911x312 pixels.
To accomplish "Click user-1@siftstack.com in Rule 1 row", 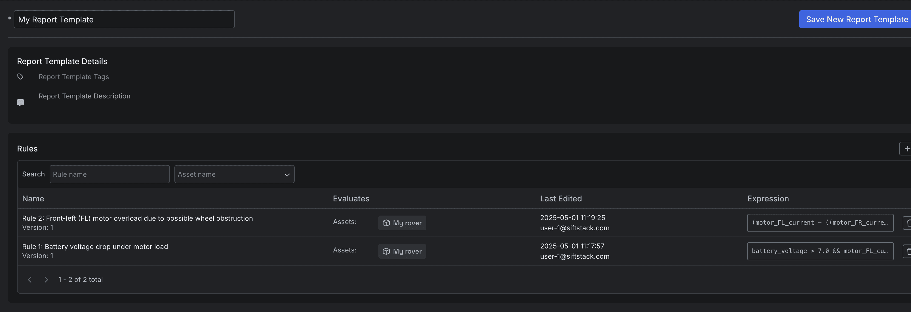I will [575, 256].
